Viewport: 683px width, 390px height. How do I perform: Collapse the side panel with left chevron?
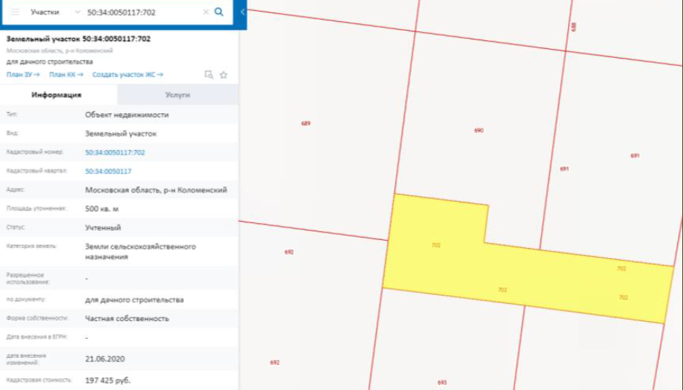[243, 12]
